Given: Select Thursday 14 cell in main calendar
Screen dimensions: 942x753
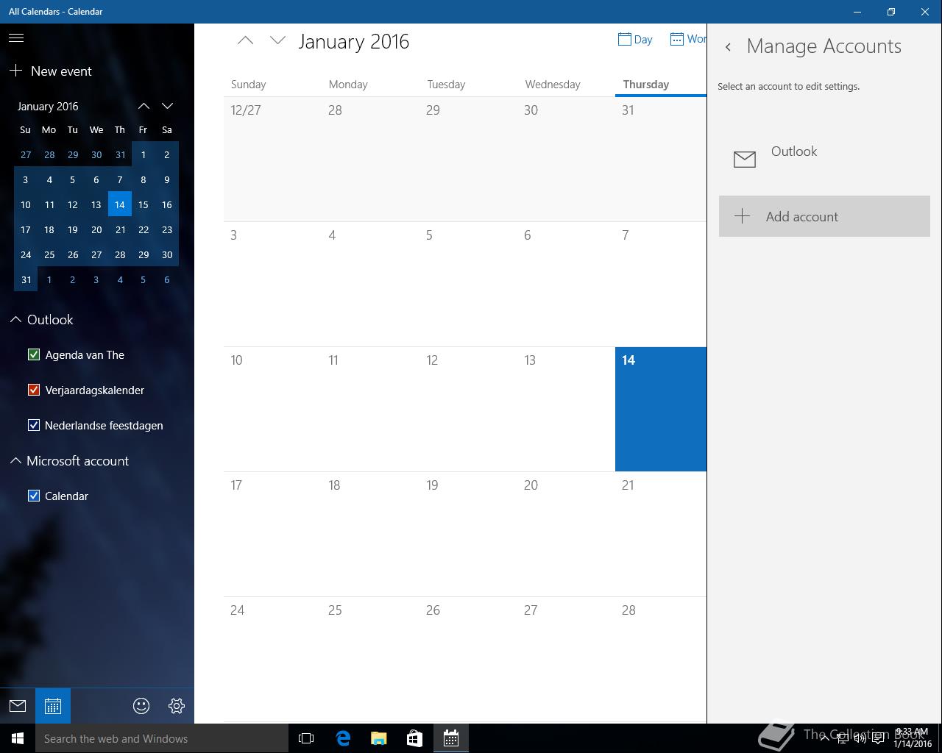Looking at the screenshot, I should [661, 409].
